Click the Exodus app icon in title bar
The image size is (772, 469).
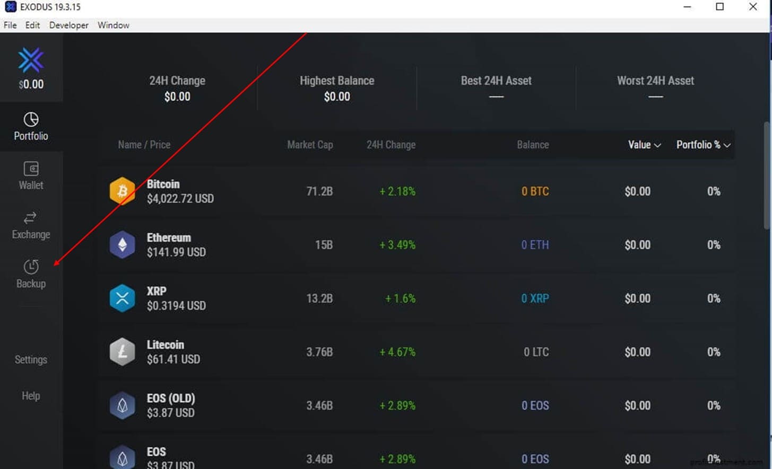tap(10, 7)
